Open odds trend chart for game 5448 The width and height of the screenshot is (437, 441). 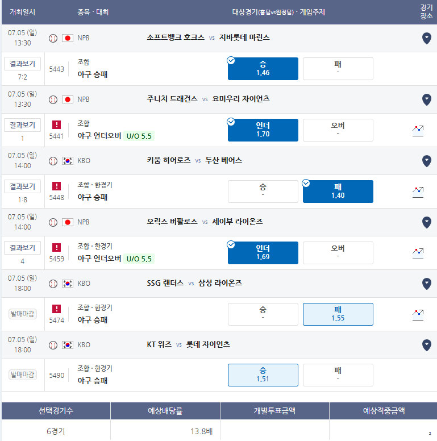[418, 192]
